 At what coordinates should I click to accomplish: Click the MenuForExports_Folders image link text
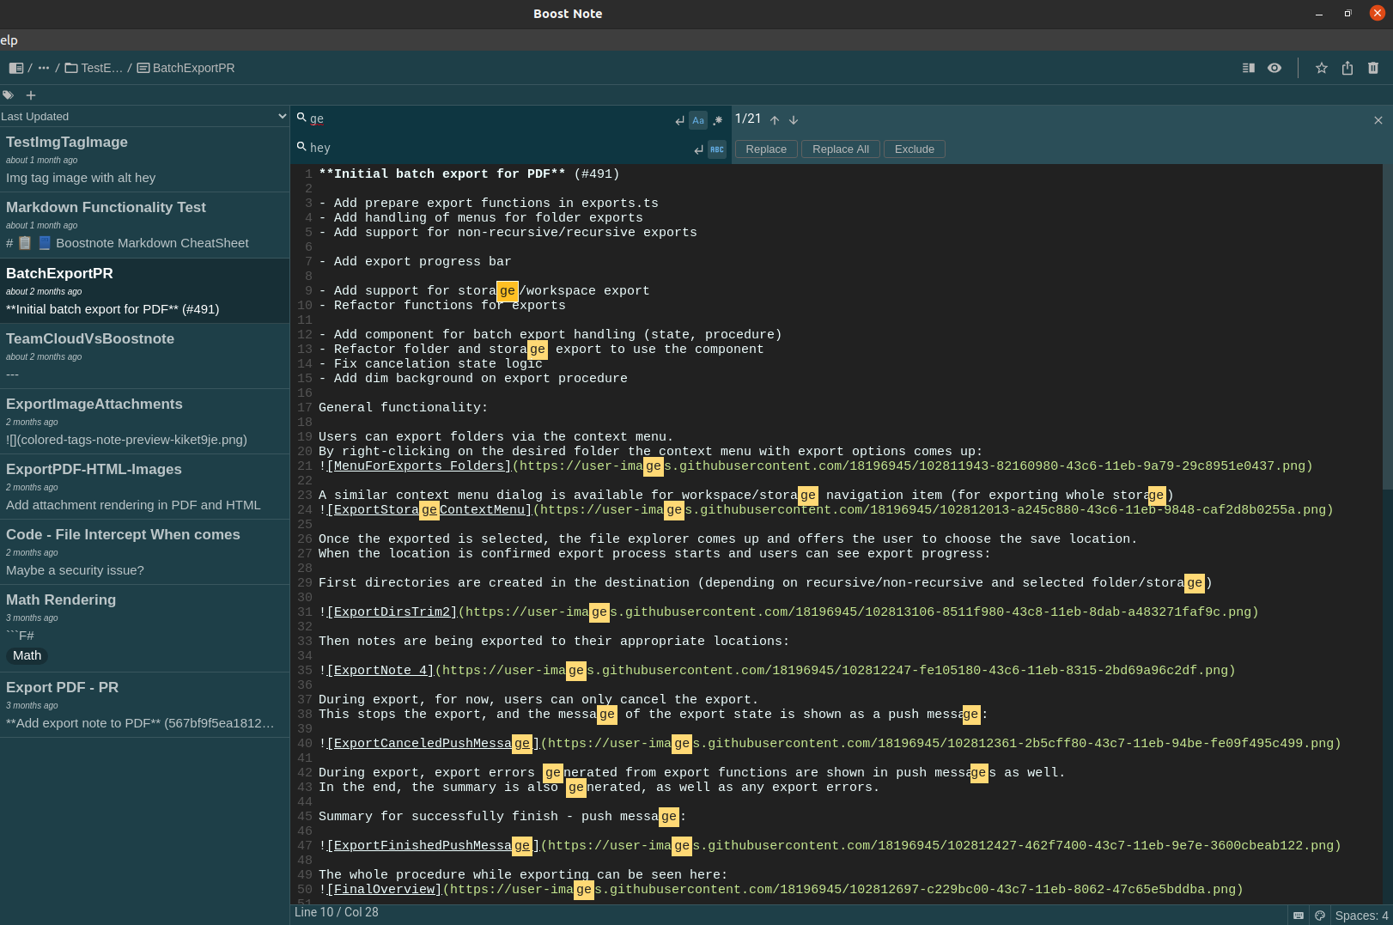419,466
